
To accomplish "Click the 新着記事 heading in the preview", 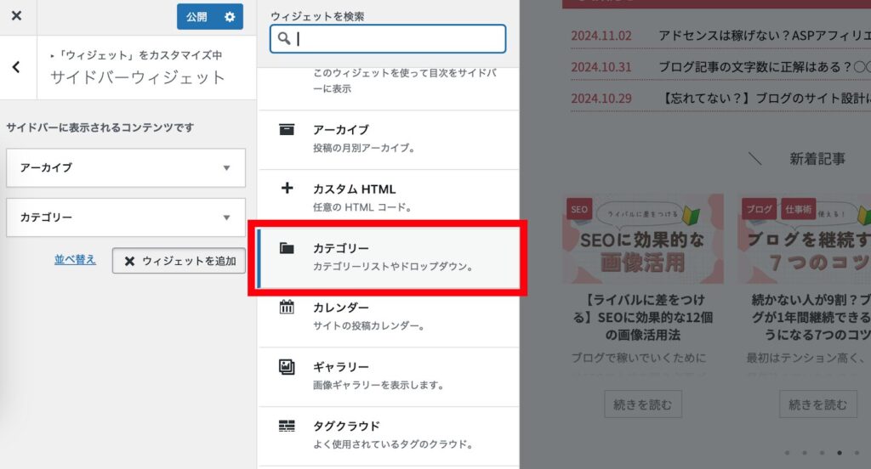I will pos(817,159).
